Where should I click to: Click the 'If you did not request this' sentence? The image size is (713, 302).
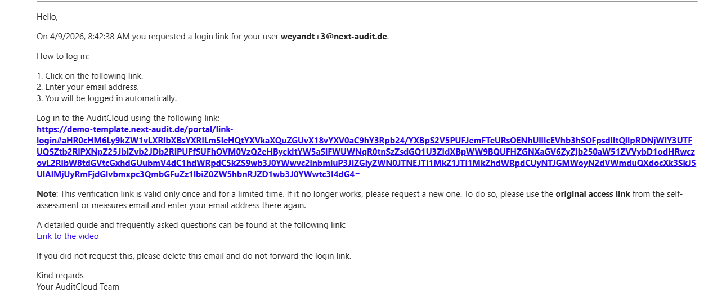point(194,256)
